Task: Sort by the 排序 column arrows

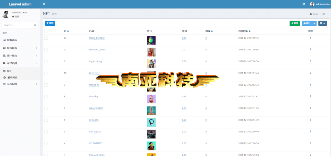Action: 212,31
